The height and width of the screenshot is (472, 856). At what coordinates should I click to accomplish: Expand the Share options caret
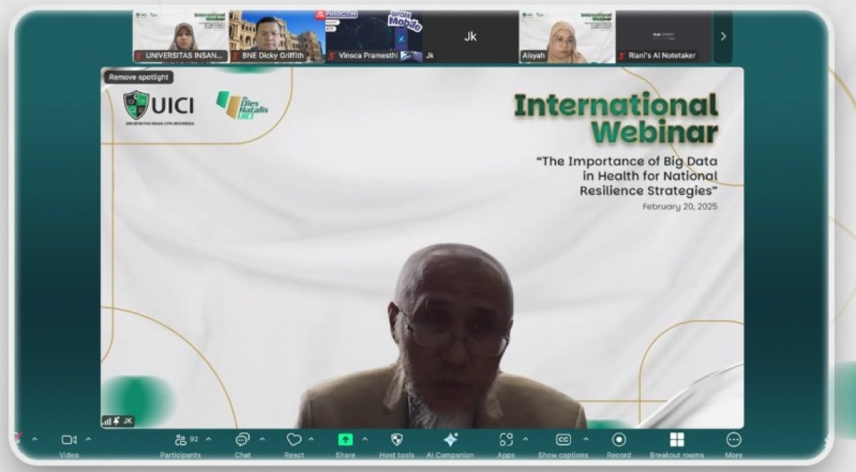coord(365,440)
